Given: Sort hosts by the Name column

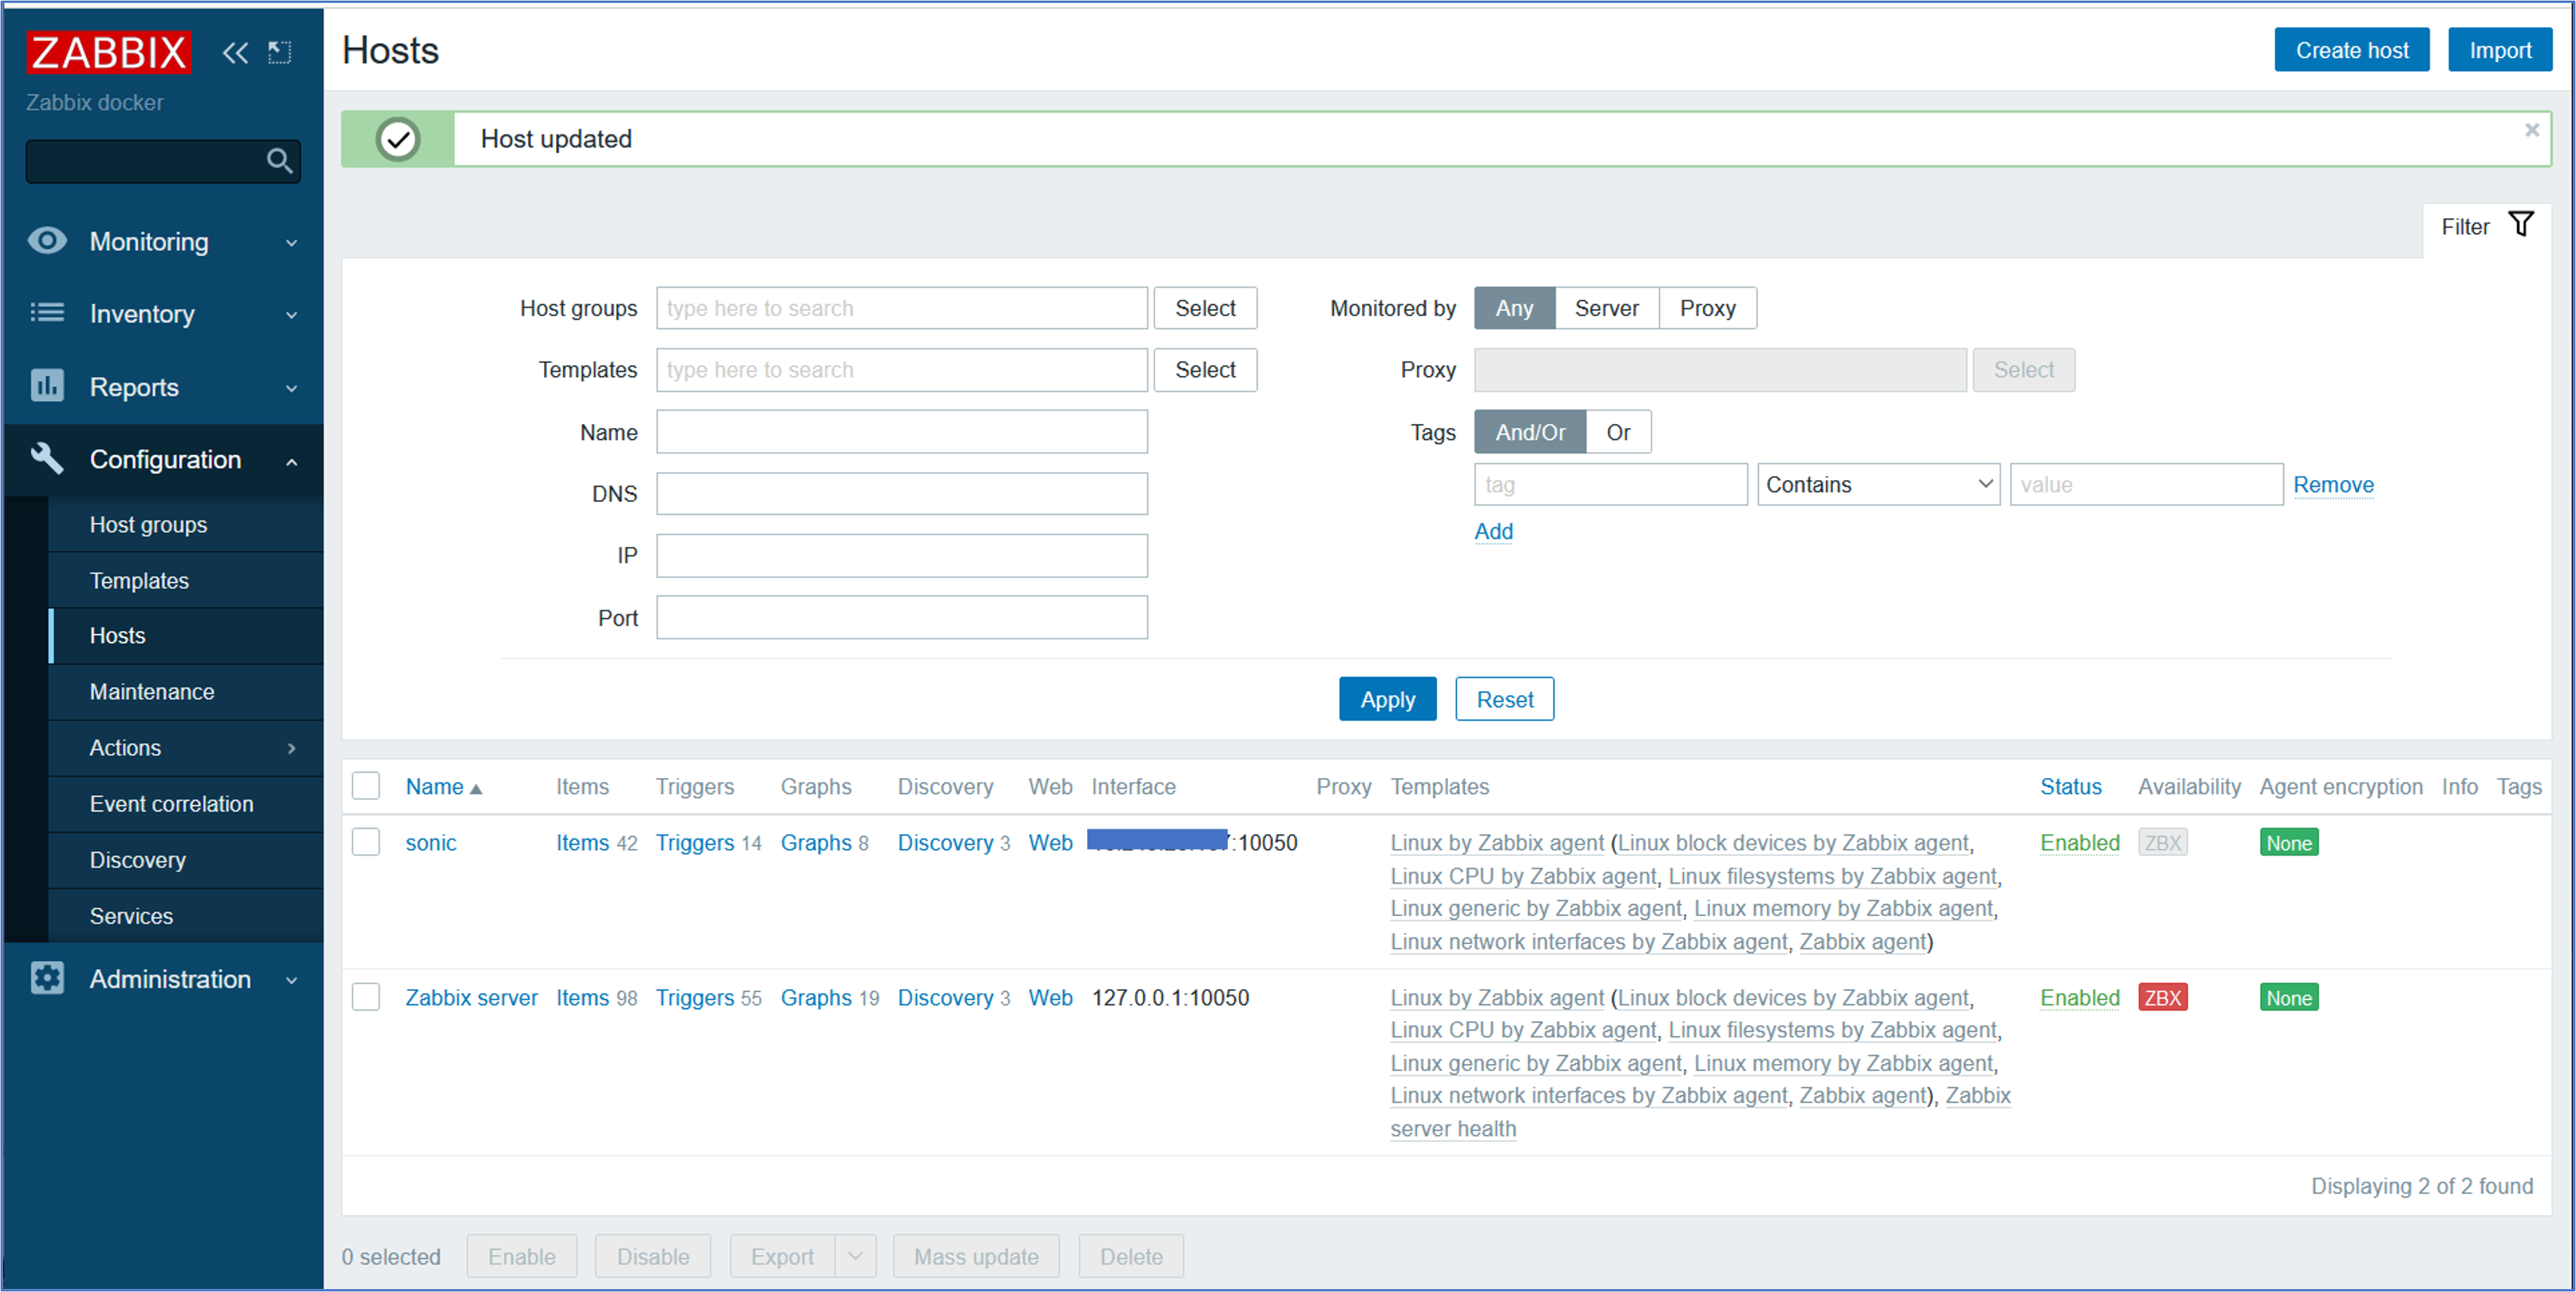Looking at the screenshot, I should [x=443, y=787].
